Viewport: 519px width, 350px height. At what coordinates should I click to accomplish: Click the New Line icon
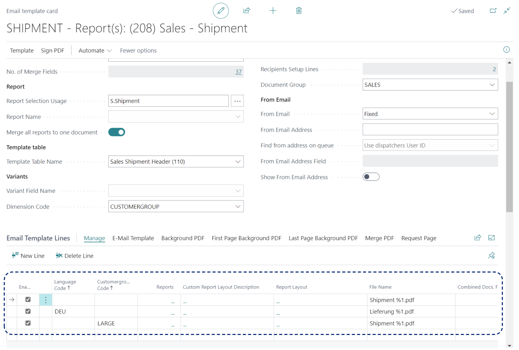tap(15, 255)
